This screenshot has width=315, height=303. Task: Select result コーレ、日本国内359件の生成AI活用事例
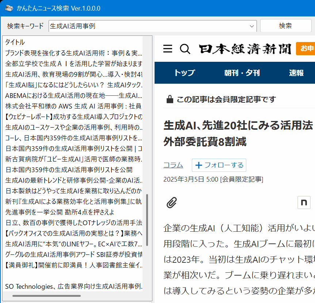tap(73, 138)
